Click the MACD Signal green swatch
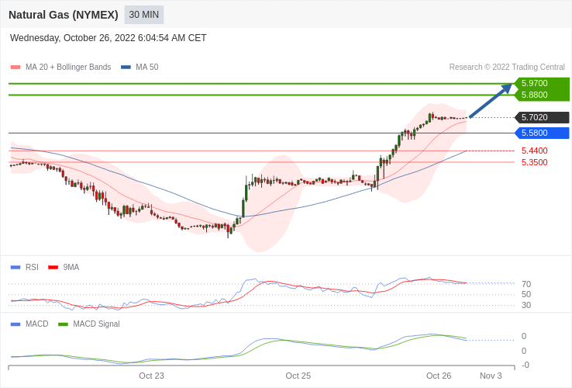Image resolution: width=572 pixels, height=388 pixels. (x=63, y=324)
